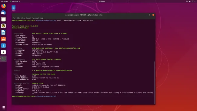Click the bottom terminal shell prompt
This screenshot has width=197, height=111.
tap(34, 96)
